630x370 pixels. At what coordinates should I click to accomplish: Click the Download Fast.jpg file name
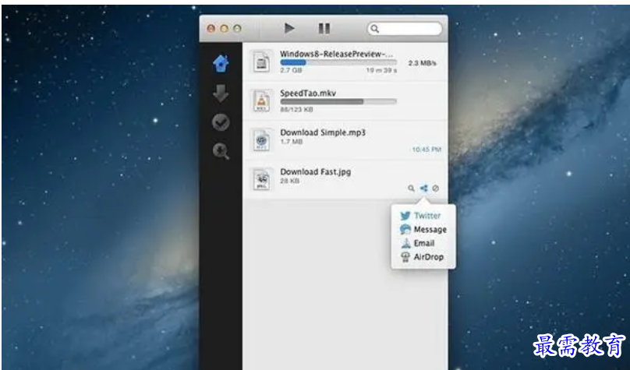[x=316, y=171]
